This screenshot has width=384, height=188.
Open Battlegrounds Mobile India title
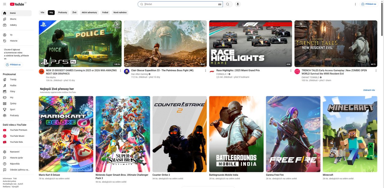coord(223,175)
